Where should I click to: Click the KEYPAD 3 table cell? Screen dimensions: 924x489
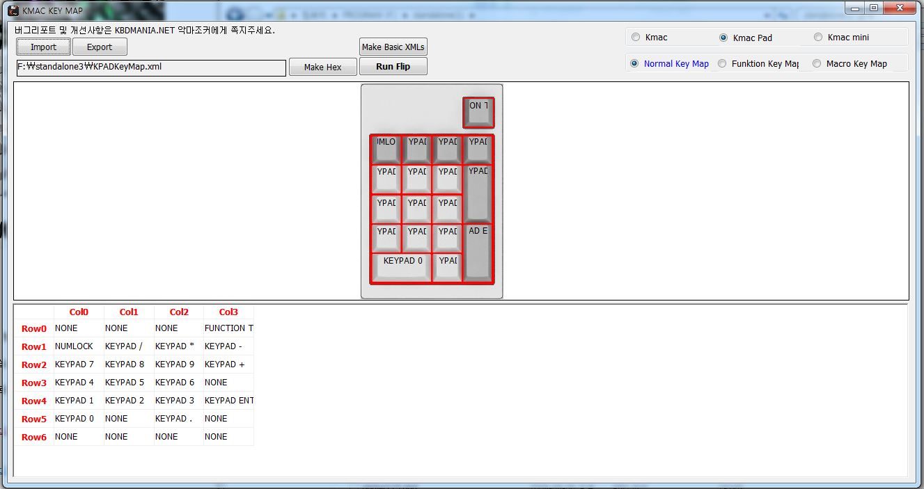(178, 401)
